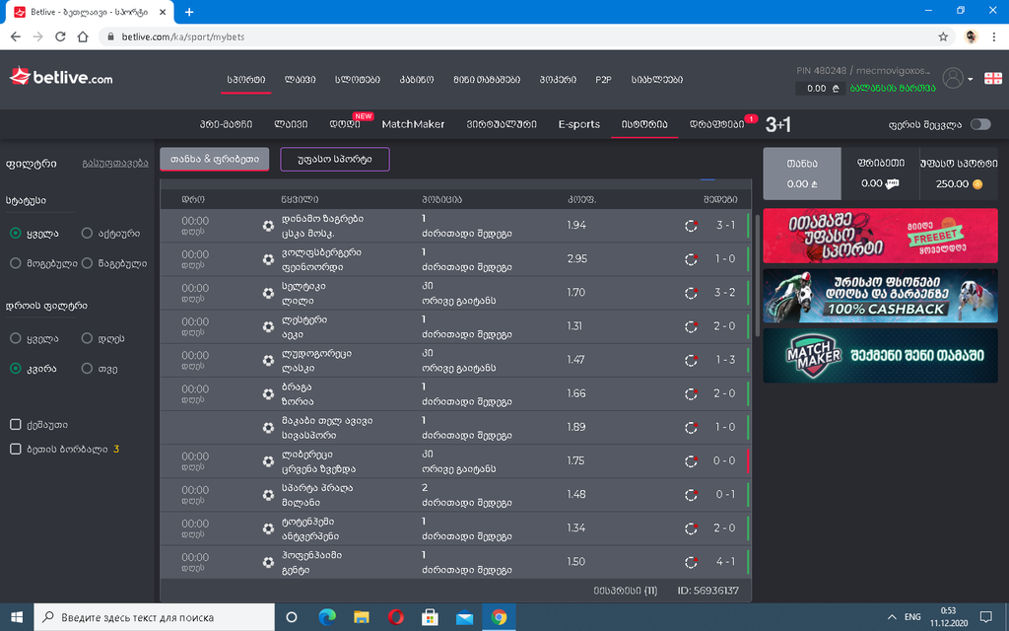Click the 'გასუფთავება' clear filter link
The image size is (1009, 631).
(115, 163)
